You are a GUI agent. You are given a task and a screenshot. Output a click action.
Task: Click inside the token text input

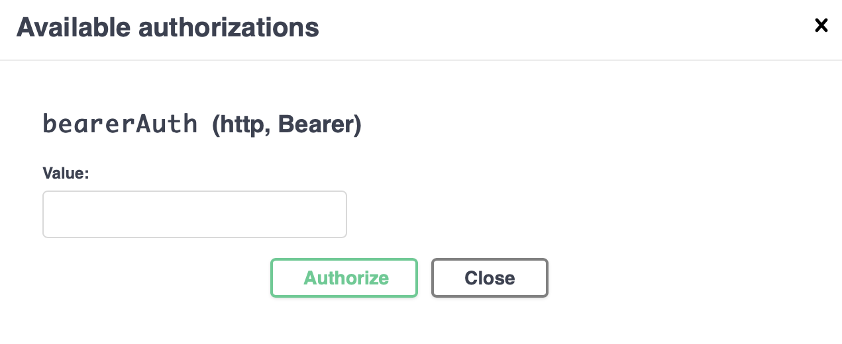click(x=195, y=214)
